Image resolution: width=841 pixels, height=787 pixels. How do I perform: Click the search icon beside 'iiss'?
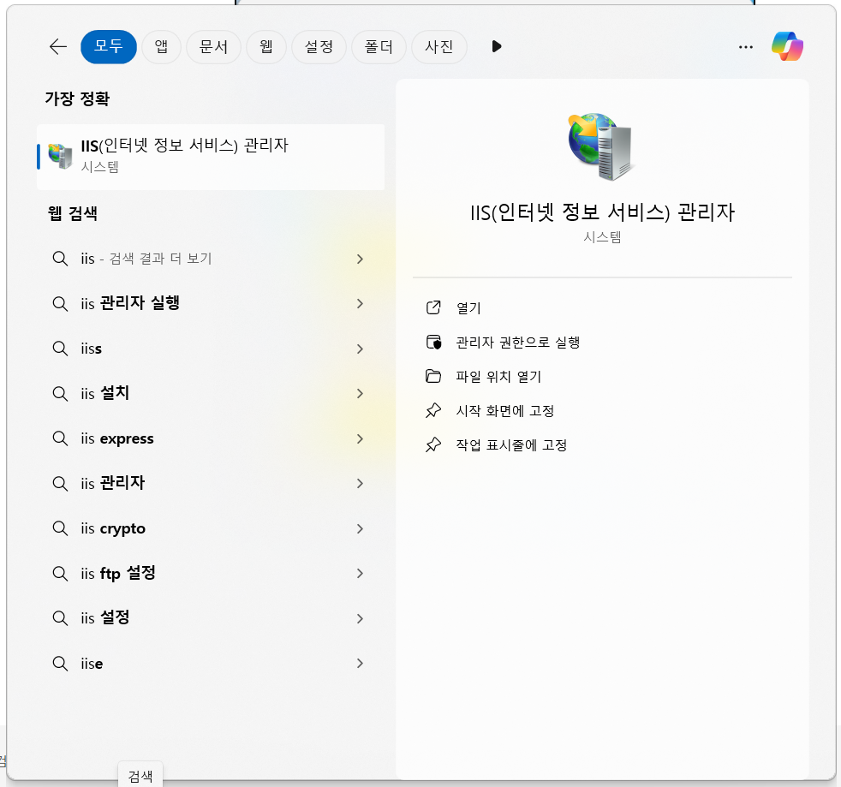60,349
